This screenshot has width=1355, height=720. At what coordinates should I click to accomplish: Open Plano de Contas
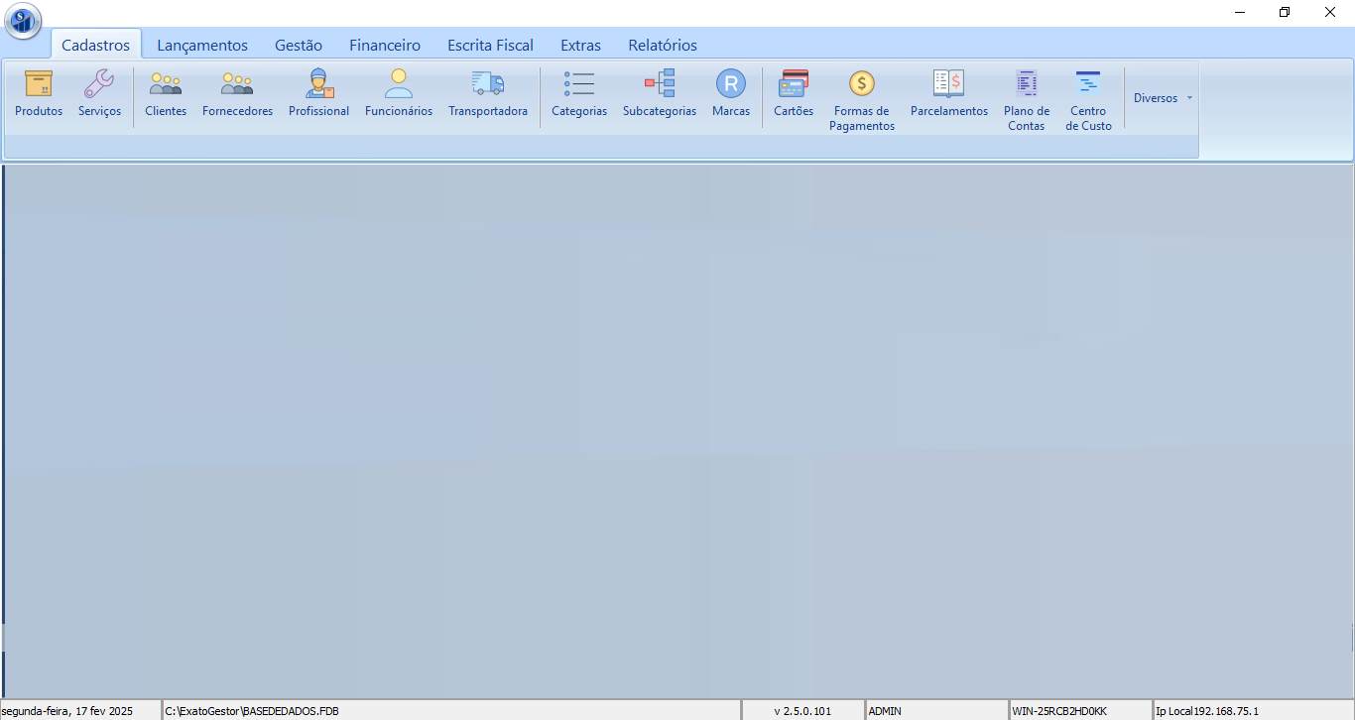1027,84
